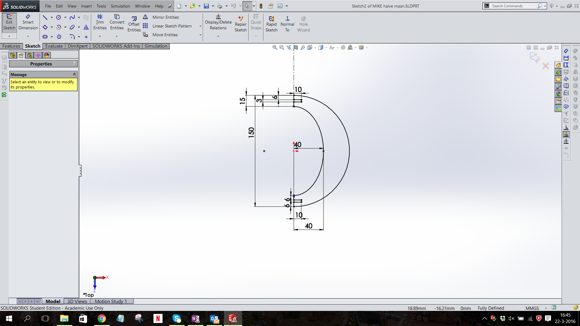
Task: Open the Tools menu
Action: point(101,6)
